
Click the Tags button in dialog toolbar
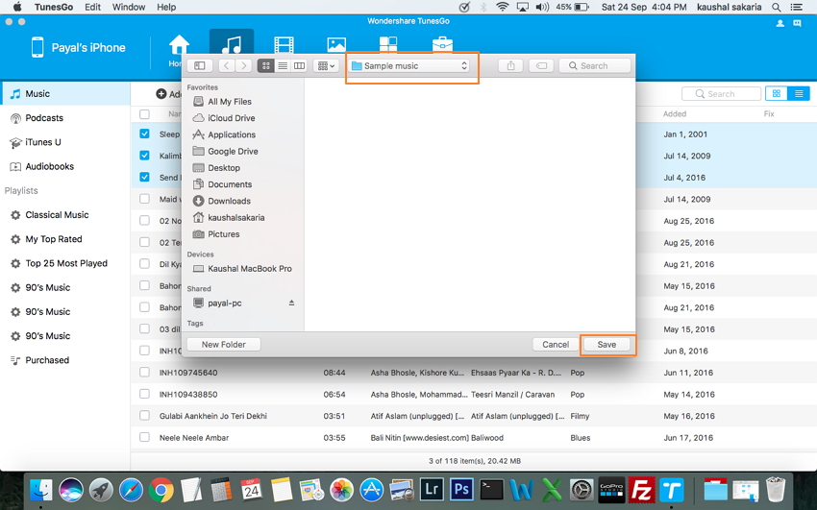[x=541, y=65]
